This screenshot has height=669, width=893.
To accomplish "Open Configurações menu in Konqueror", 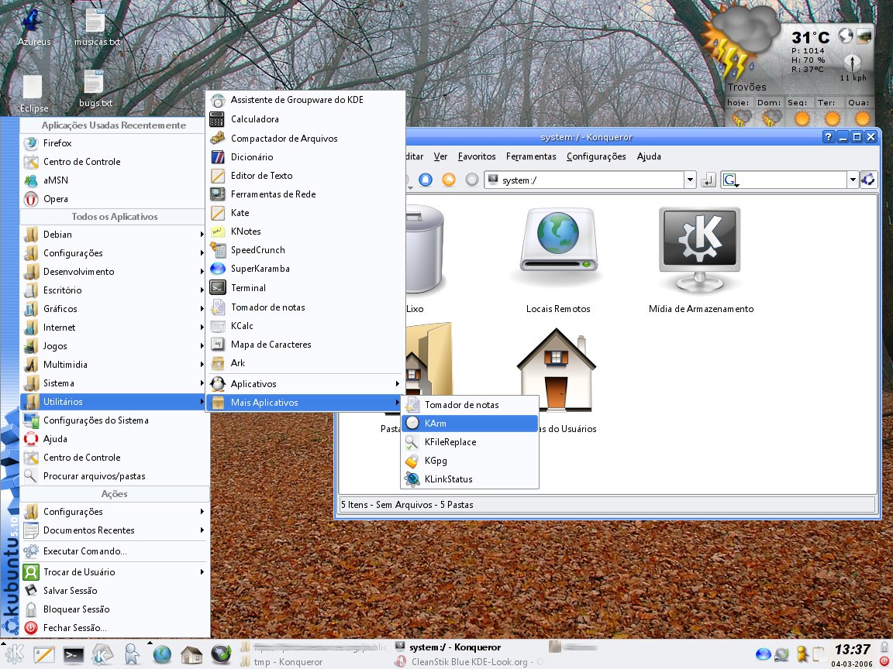I will [595, 156].
